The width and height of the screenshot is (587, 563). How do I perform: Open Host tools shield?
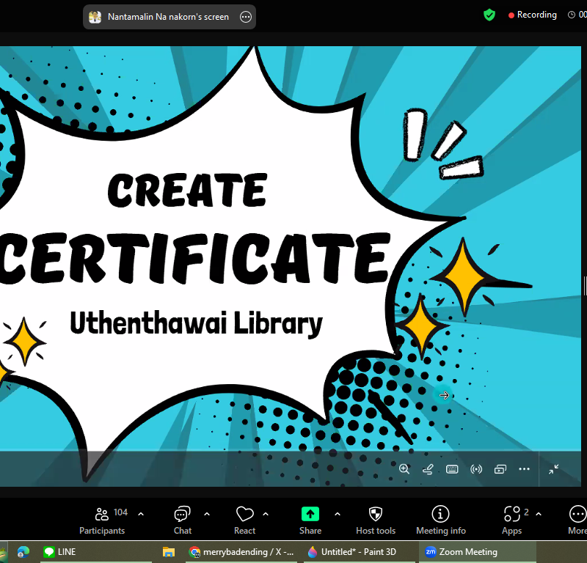376,520
